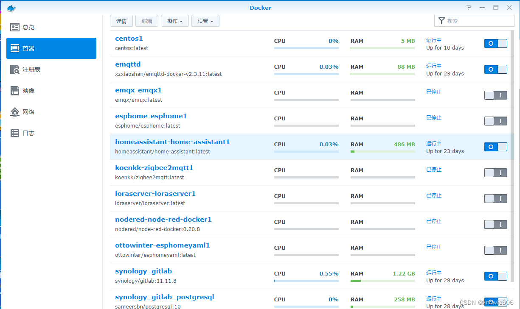
Task: Click the esphome-esphome1 container name
Action: (x=151, y=116)
